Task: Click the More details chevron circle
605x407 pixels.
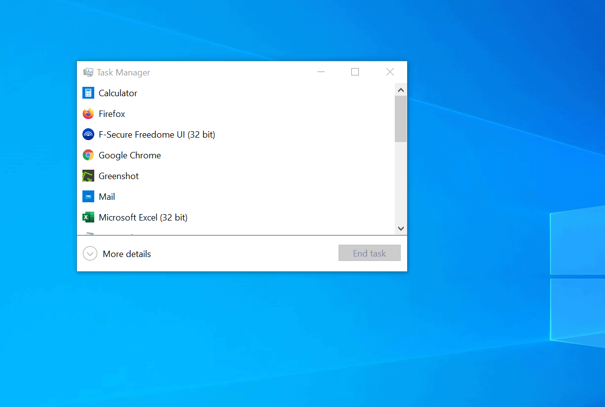Action: [x=90, y=253]
